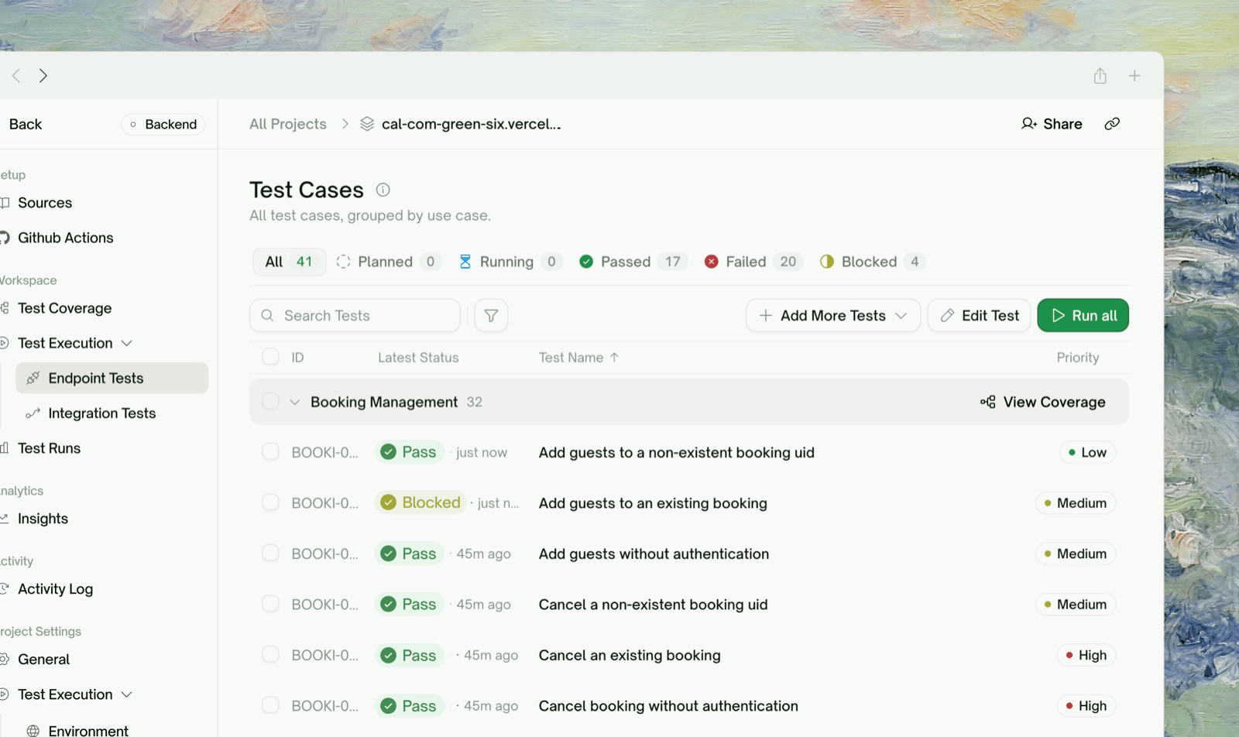This screenshot has height=737, width=1239.
Task: Click the green Run all button
Action: (x=1083, y=315)
